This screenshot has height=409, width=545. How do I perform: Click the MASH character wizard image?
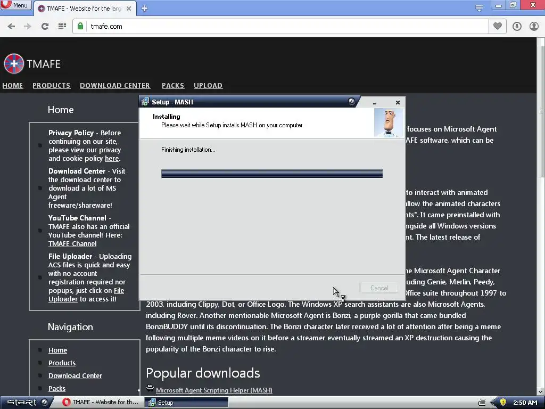click(389, 123)
